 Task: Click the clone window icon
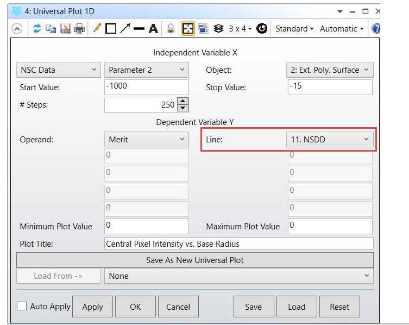click(203, 28)
